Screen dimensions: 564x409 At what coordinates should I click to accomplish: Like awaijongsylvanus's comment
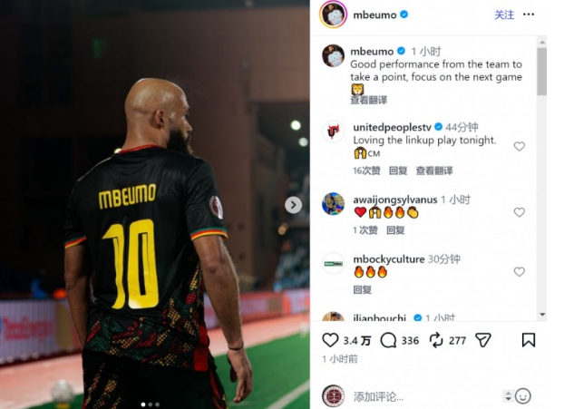519,212
